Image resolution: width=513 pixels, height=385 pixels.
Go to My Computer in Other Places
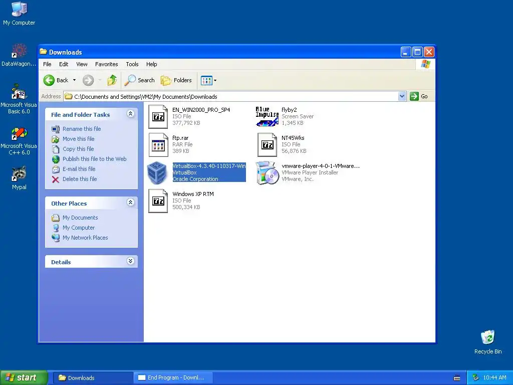[79, 228]
